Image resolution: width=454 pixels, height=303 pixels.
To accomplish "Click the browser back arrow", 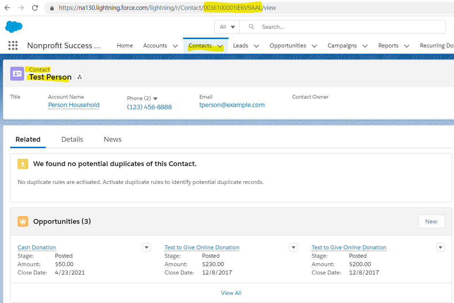I will (x=7, y=8).
